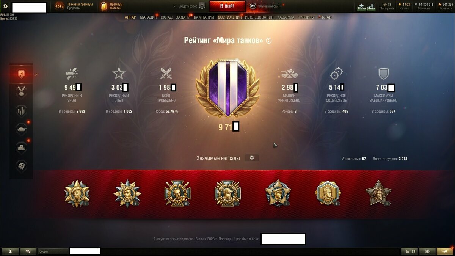Select the medals section in sidebar
The image size is (455, 256).
(22, 92)
